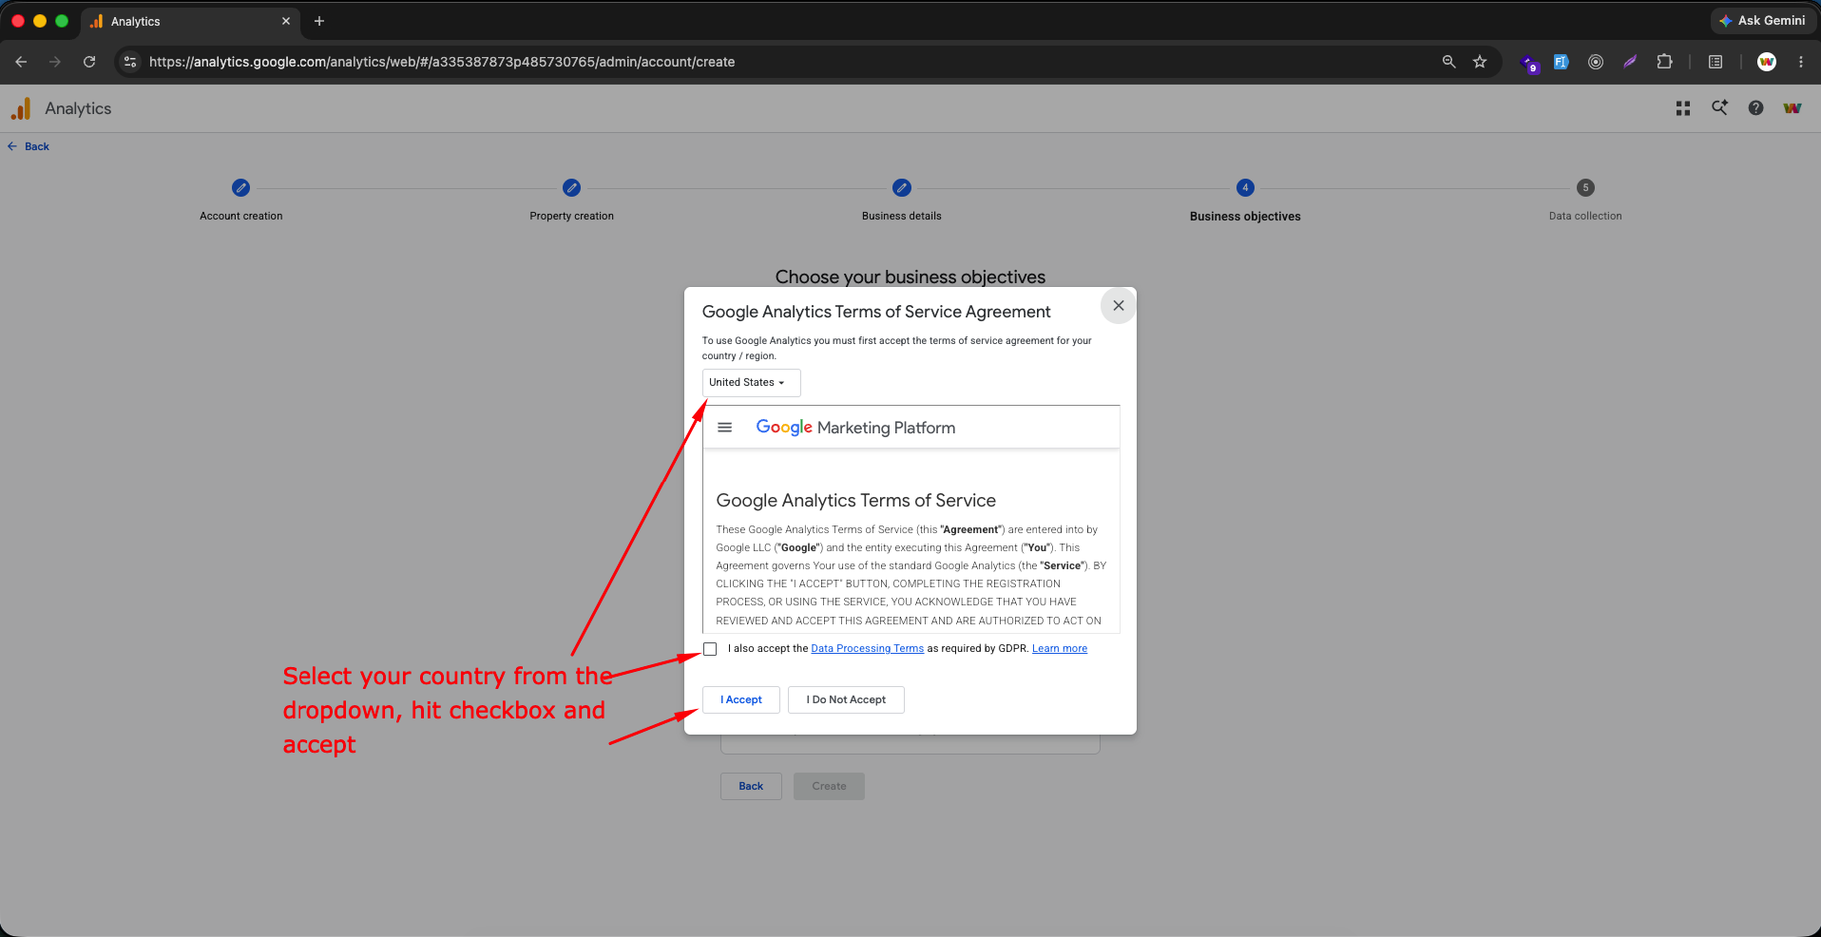Close the Analytics browser tab

click(x=286, y=21)
